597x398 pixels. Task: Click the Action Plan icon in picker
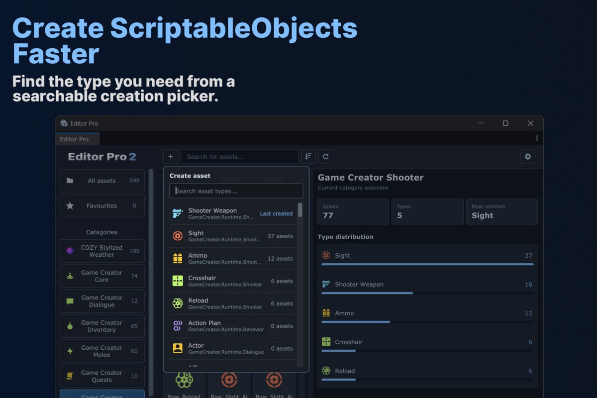coord(178,326)
